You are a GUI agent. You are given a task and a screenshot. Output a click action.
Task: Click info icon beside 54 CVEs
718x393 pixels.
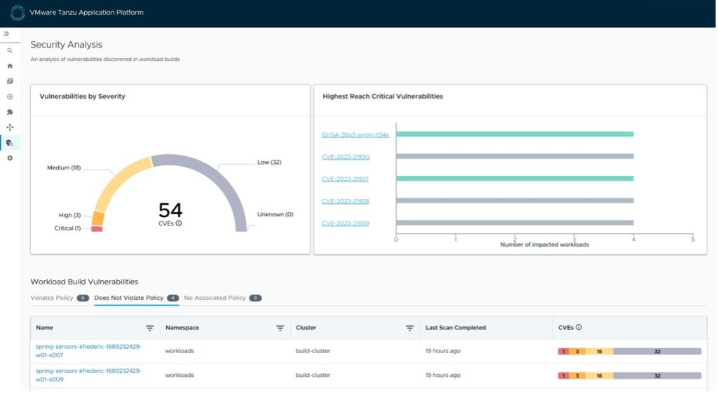point(179,223)
